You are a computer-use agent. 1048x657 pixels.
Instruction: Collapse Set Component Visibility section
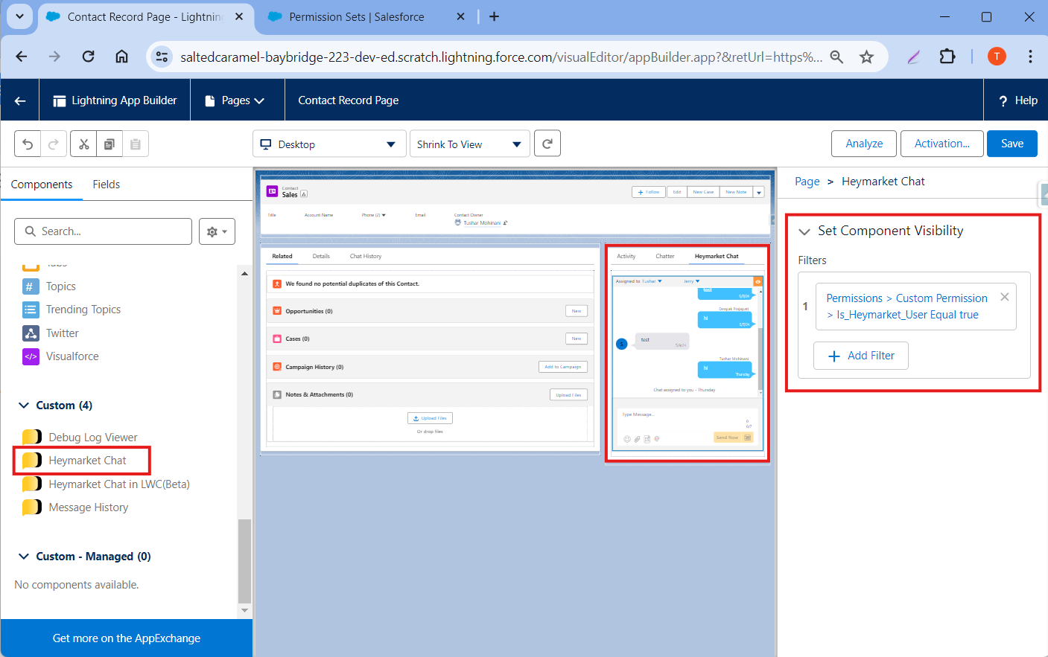coord(804,231)
